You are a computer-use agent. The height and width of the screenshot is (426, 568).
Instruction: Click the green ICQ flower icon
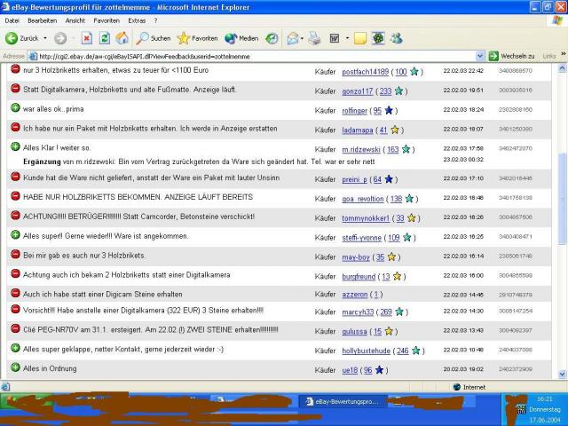378,38
